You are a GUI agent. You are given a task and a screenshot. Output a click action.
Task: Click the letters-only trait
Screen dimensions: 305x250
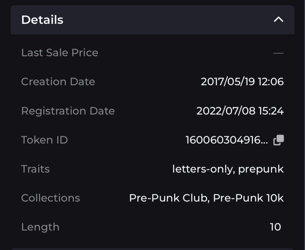click(204, 169)
